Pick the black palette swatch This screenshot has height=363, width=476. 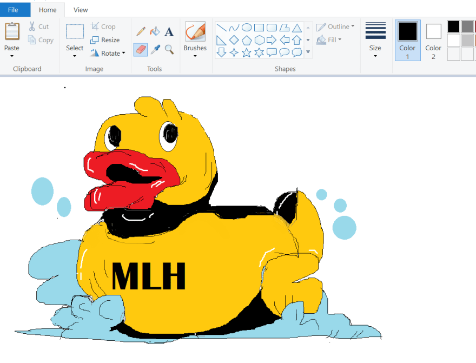tap(453, 27)
